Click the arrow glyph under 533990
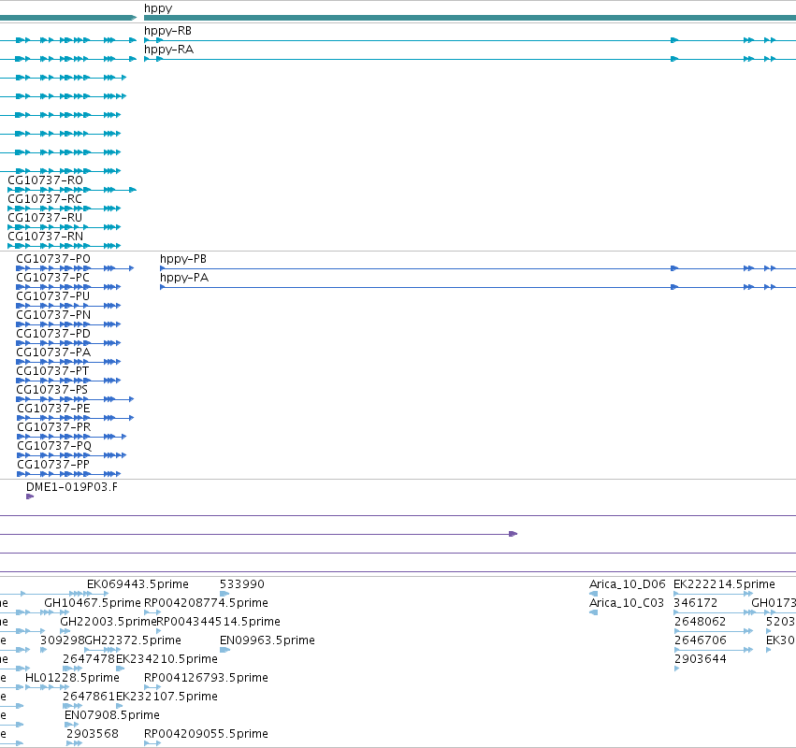 [224, 594]
